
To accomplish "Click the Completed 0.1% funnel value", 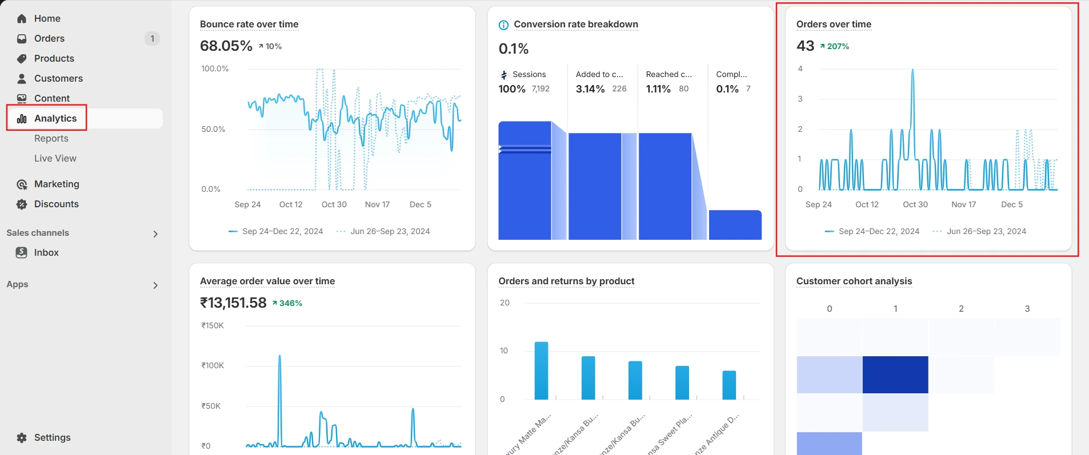I will point(727,89).
